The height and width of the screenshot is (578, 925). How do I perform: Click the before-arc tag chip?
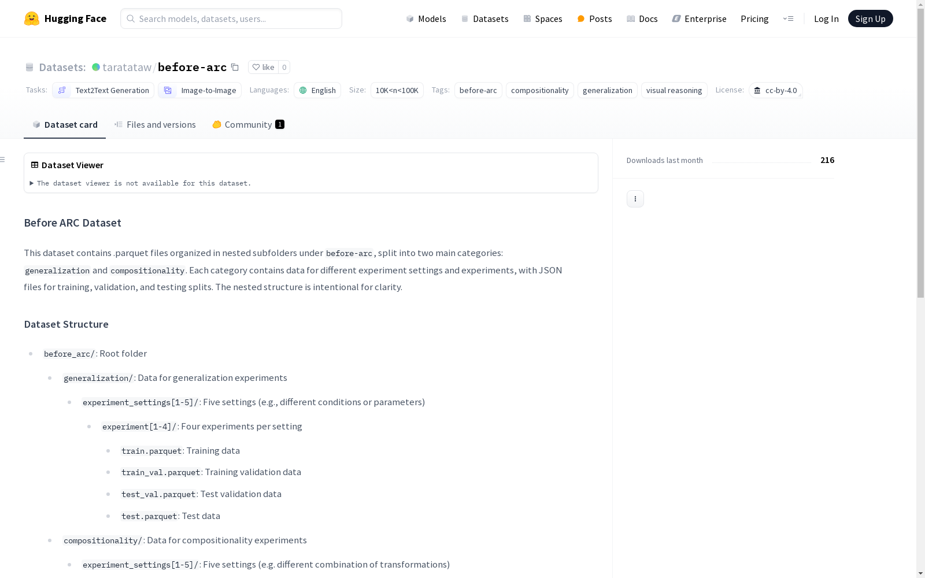pos(478,90)
